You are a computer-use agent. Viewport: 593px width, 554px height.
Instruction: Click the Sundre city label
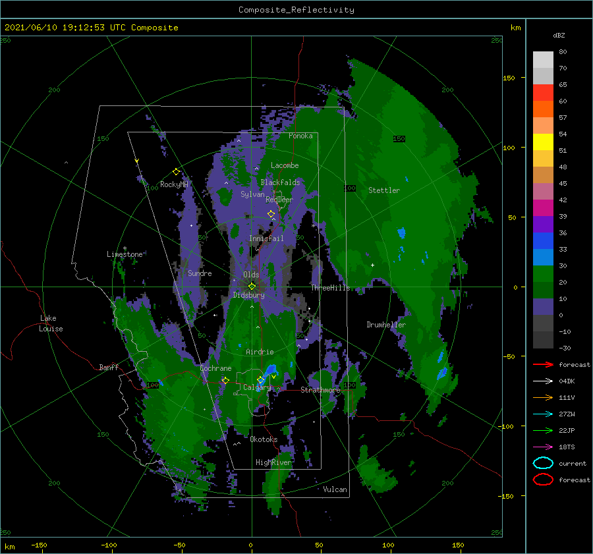point(200,273)
